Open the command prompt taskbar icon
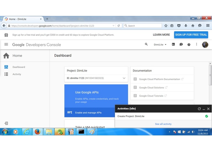This screenshot has width=212, height=151. [x=81, y=132]
